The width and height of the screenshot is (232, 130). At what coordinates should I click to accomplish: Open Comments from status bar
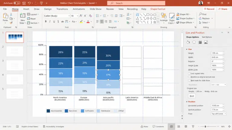pos(158,126)
